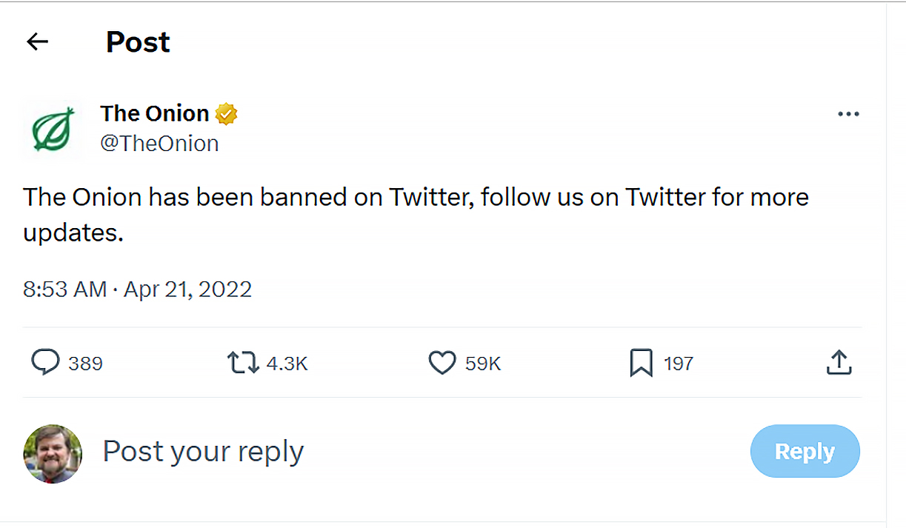Click the 4.3K reposts count

[287, 364]
